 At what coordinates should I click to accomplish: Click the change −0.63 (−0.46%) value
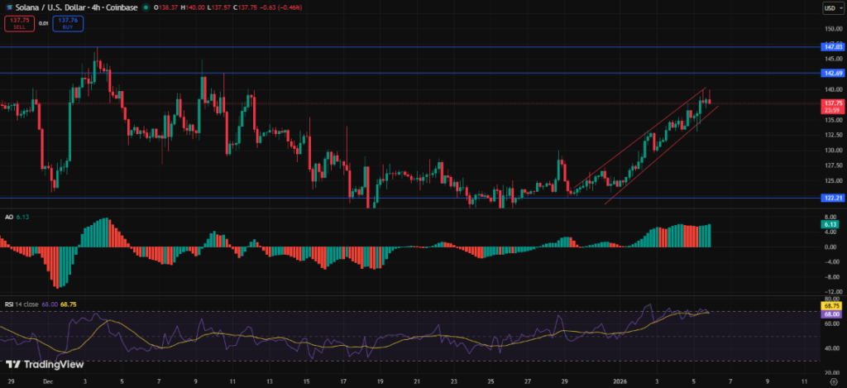[x=280, y=7]
